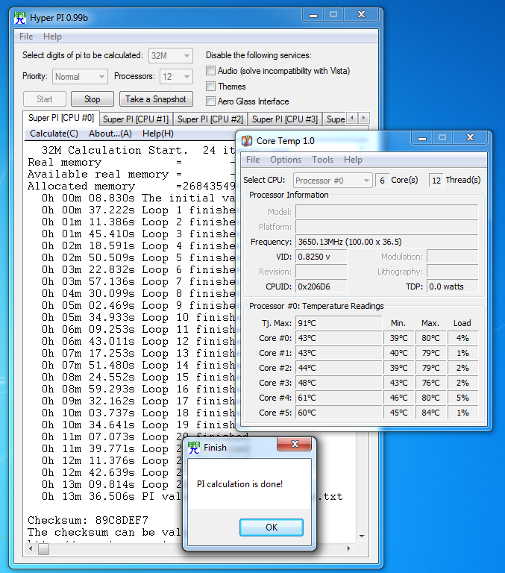Click the Stop button
Screen dimensions: 505x573
(x=92, y=99)
